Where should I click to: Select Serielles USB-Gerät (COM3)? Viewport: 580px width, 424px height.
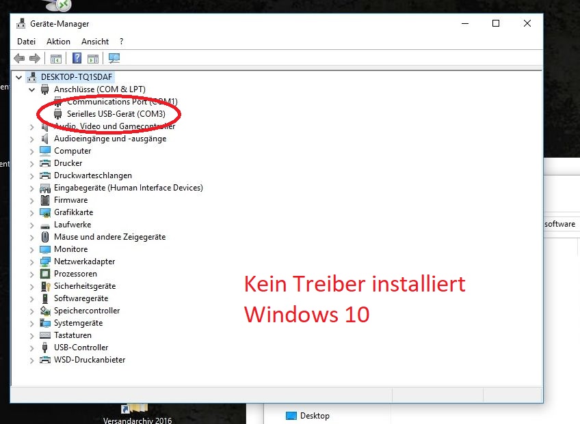coord(116,114)
